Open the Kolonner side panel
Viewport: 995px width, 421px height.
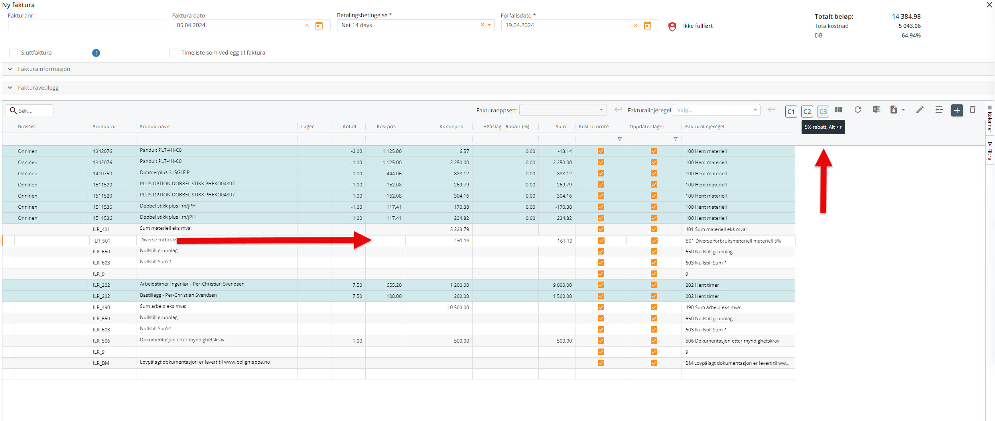pos(989,119)
